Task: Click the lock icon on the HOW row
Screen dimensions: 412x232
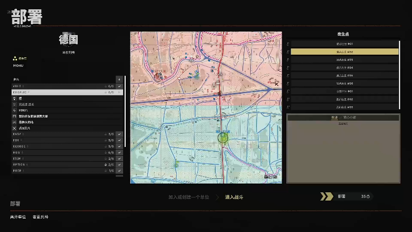Action: click(x=106, y=153)
